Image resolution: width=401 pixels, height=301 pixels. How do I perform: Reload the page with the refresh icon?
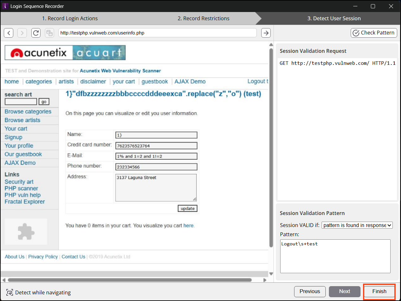(x=36, y=33)
